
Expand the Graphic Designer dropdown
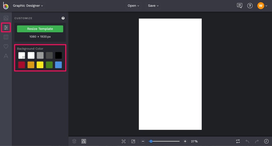(28, 6)
